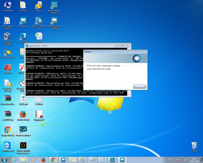Select the Recuperar - NFe.sql file

point(8,86)
